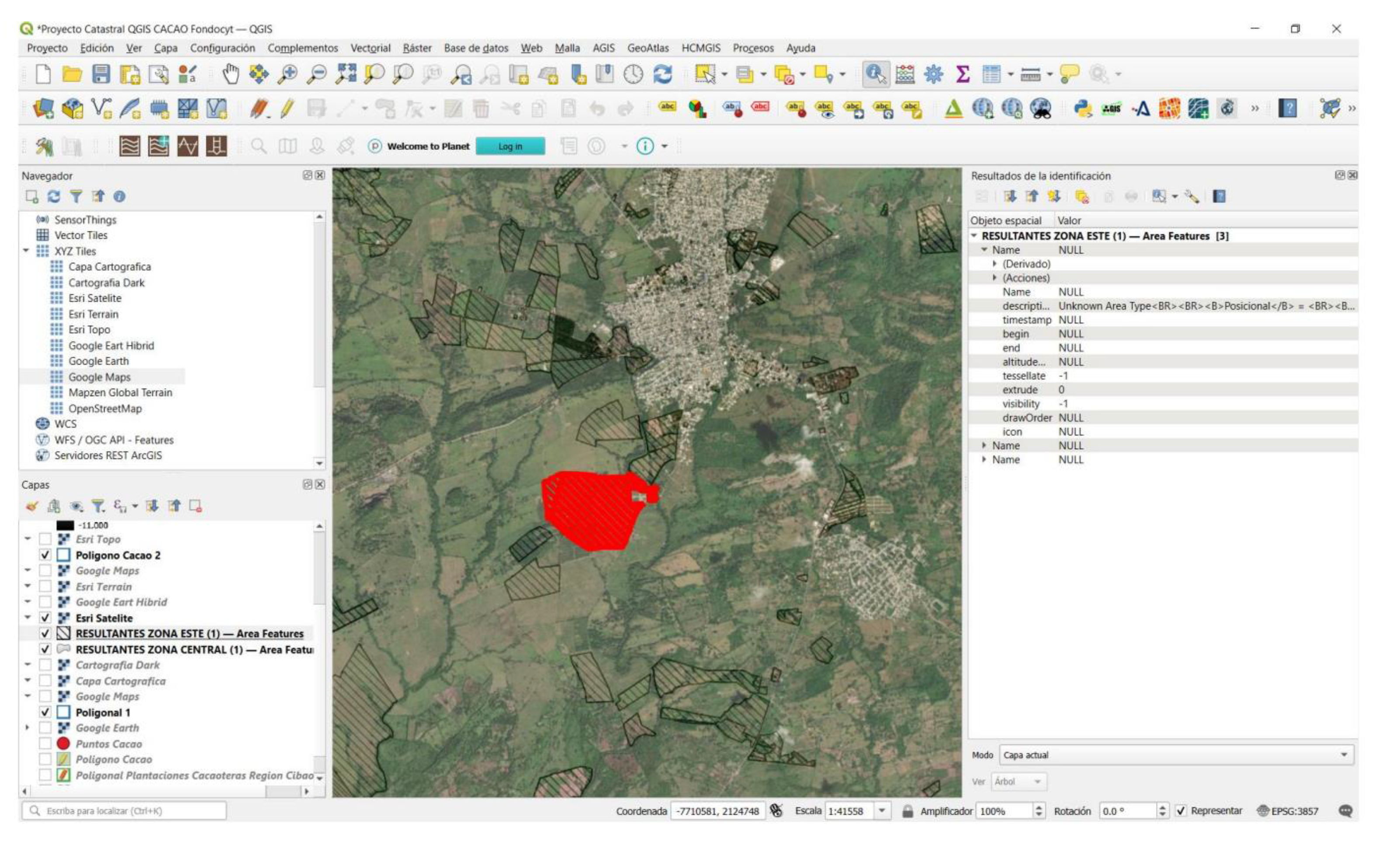Toggle the Representar render checkbox
Image resolution: width=1375 pixels, height=848 pixels.
coord(1181,811)
